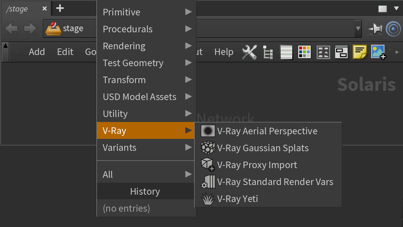403x227 pixels.
Task: Choose V-Ray Aerial Perspective node
Action: [x=268, y=131]
